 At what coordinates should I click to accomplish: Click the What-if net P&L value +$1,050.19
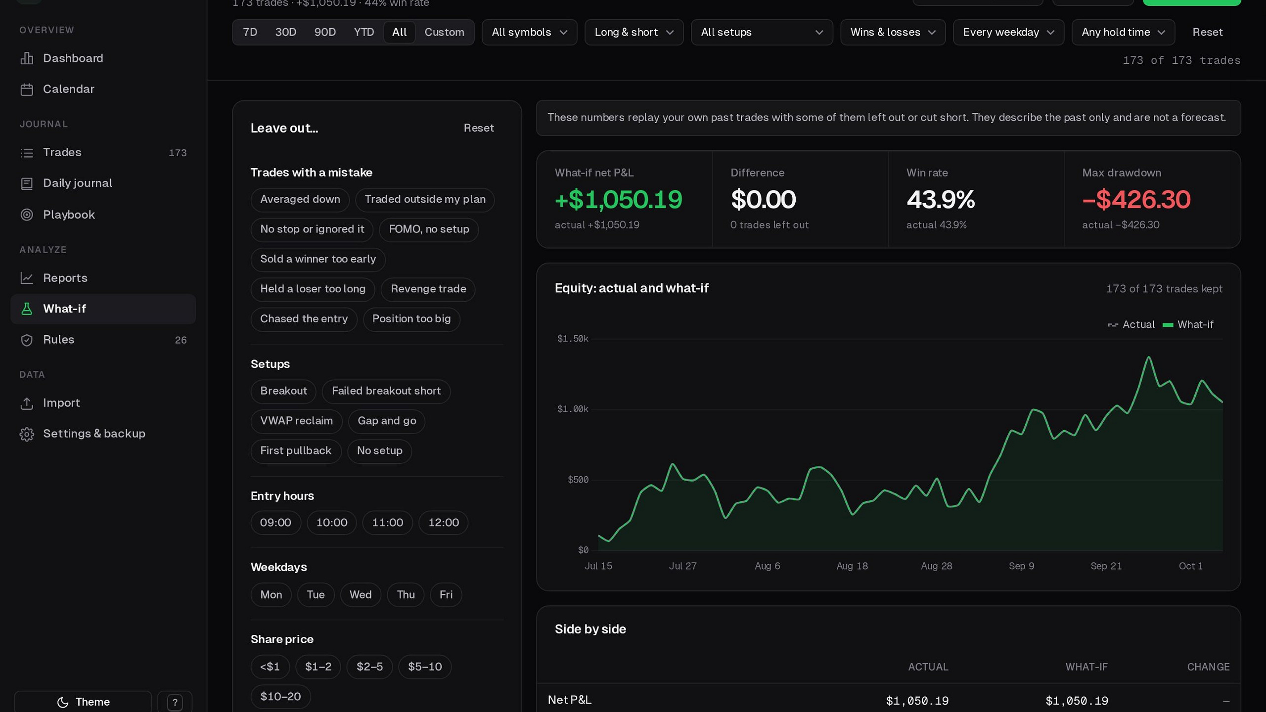pos(618,200)
